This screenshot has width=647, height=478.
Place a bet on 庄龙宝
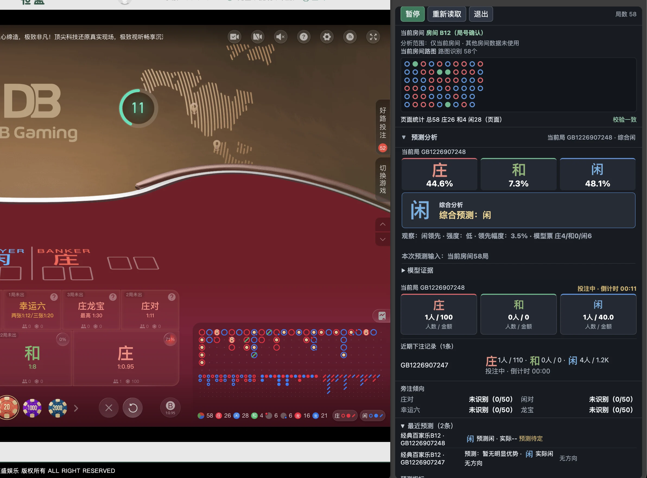(x=91, y=310)
